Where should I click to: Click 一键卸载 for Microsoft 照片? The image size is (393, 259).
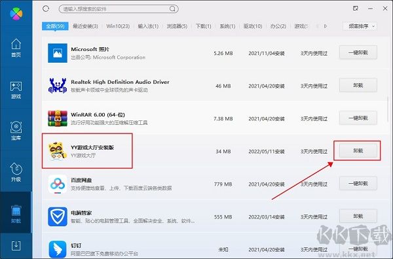358,52
